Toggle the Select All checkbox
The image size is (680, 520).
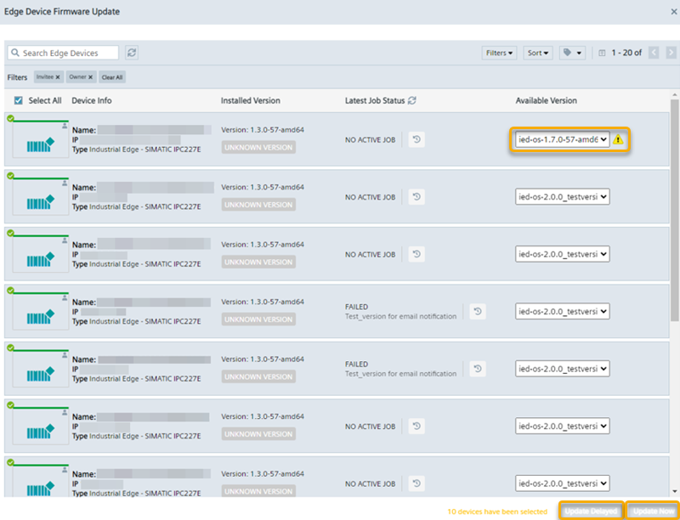coord(19,100)
